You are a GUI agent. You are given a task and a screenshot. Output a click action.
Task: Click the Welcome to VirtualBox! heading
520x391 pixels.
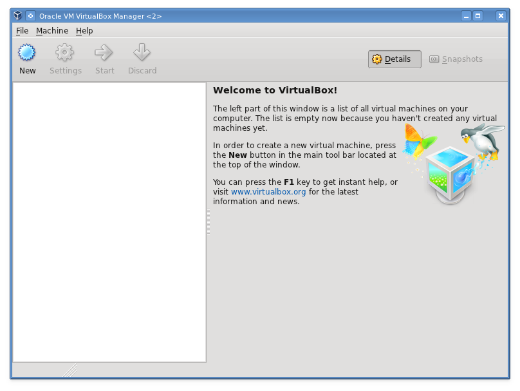click(x=275, y=90)
